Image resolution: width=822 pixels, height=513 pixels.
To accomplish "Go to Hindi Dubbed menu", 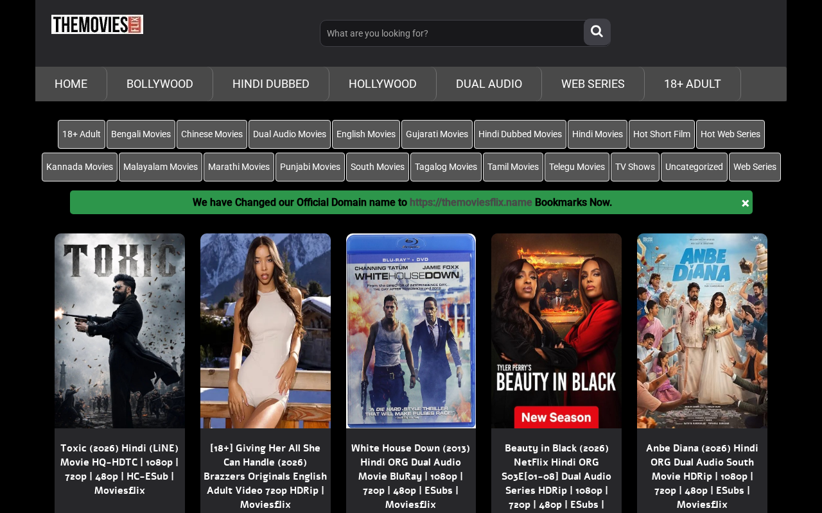I will tap(271, 84).
